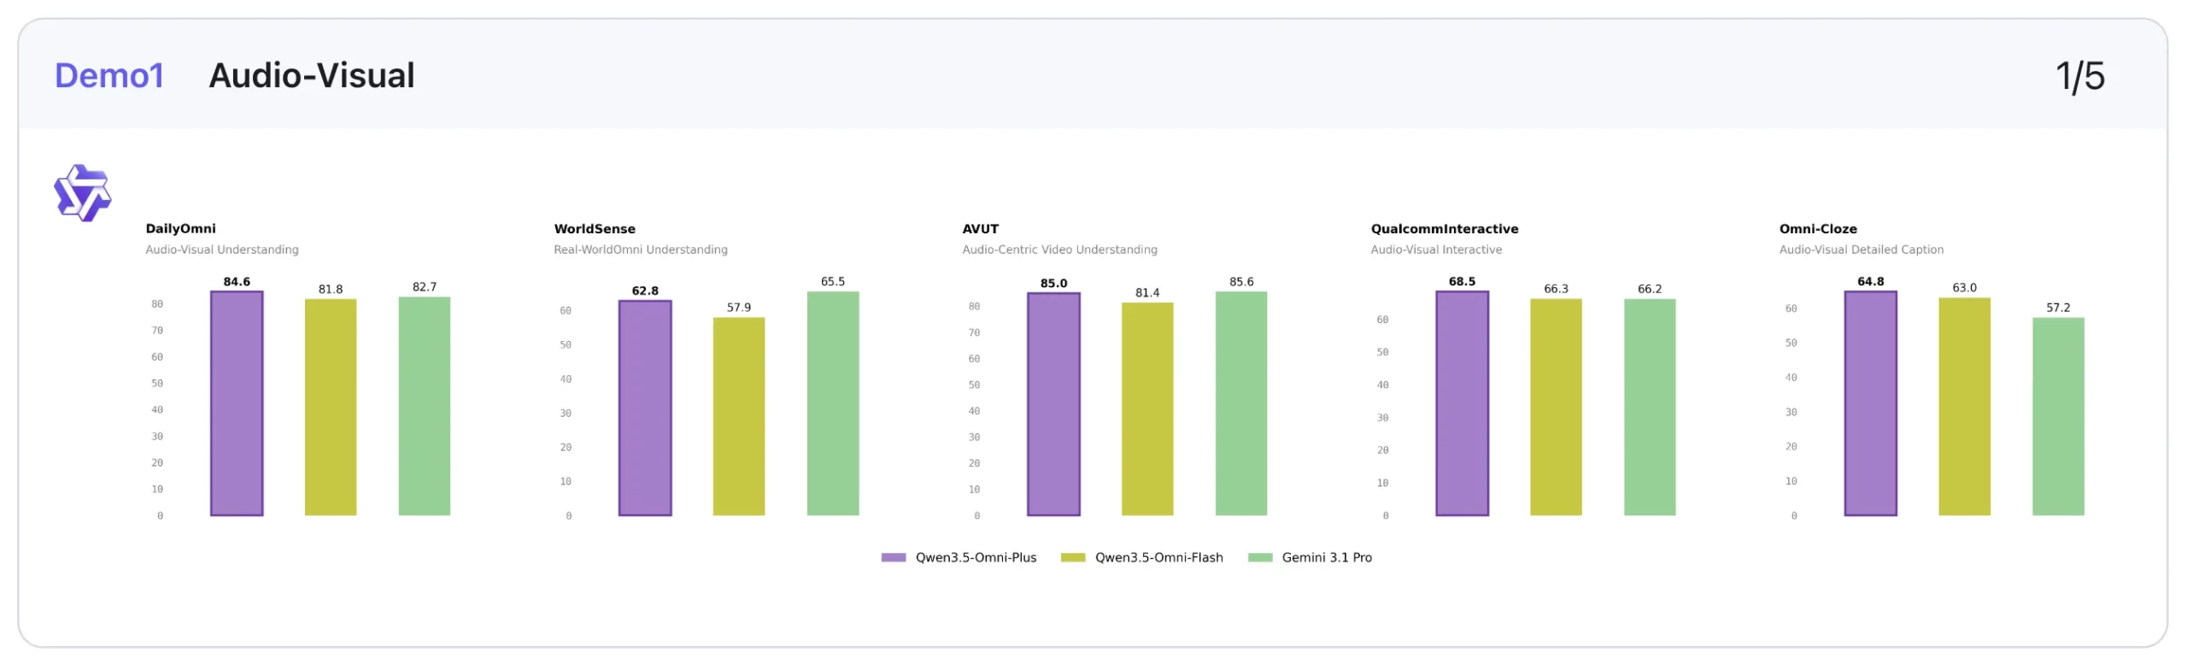Click the 64.8 value label
Image resolution: width=2187 pixels, height=664 pixels.
tap(1870, 281)
